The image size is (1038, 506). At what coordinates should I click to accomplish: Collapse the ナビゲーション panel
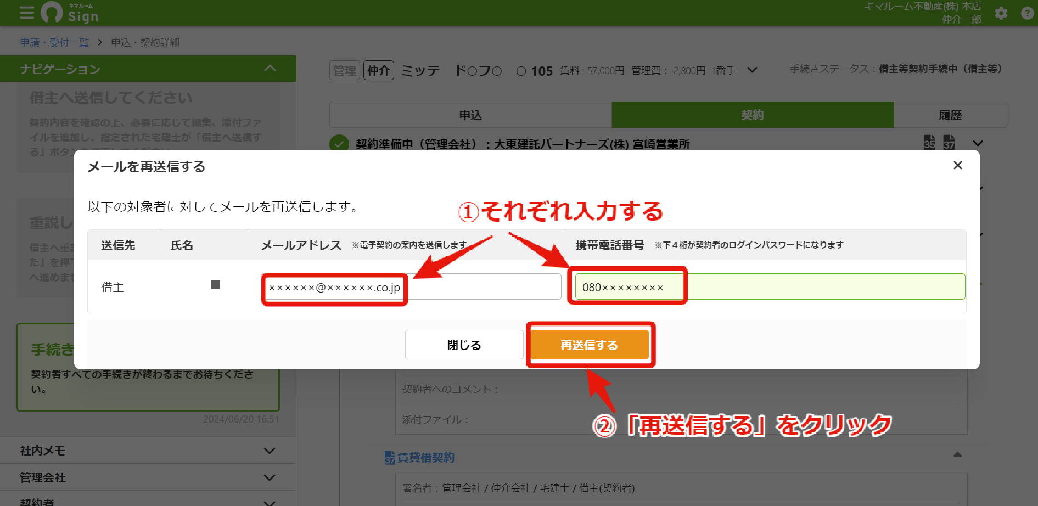[270, 68]
